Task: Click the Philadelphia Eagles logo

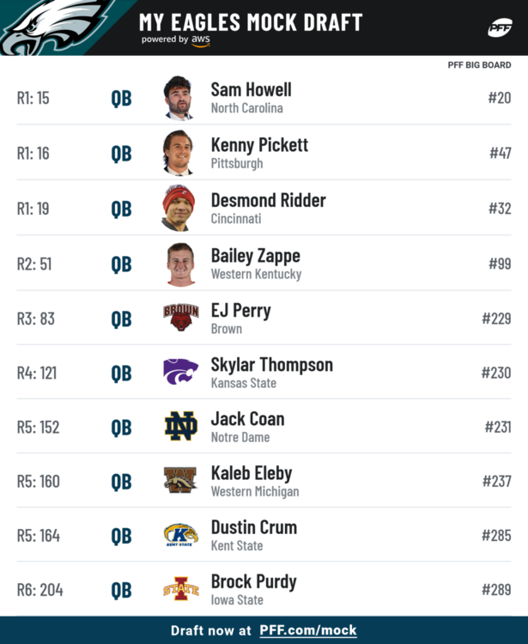Action: (56, 27)
